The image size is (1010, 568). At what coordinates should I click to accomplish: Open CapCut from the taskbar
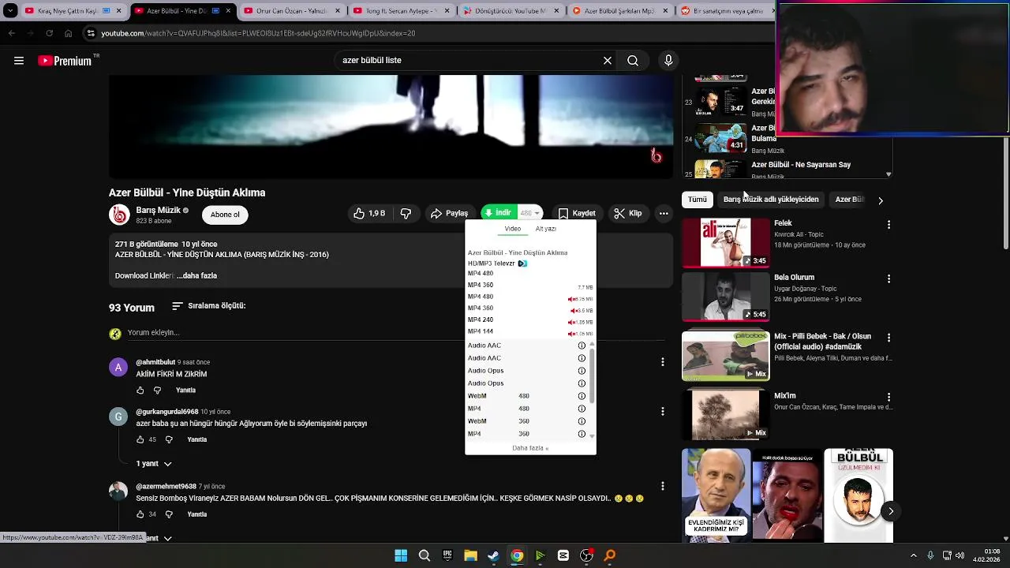(x=563, y=555)
